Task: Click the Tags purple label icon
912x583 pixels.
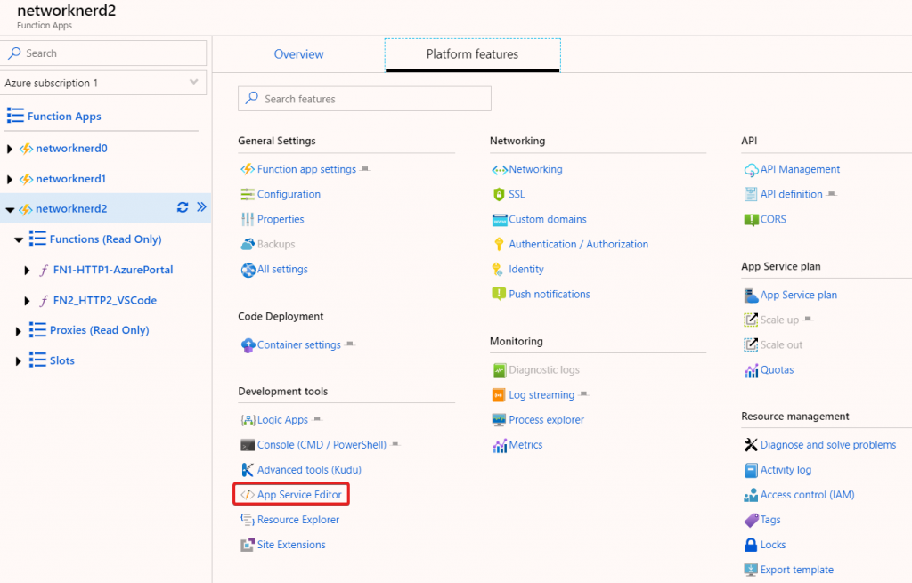Action: pos(751,520)
